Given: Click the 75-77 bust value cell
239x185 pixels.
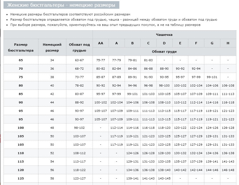Looking at the screenshot, I should coord(101,60).
